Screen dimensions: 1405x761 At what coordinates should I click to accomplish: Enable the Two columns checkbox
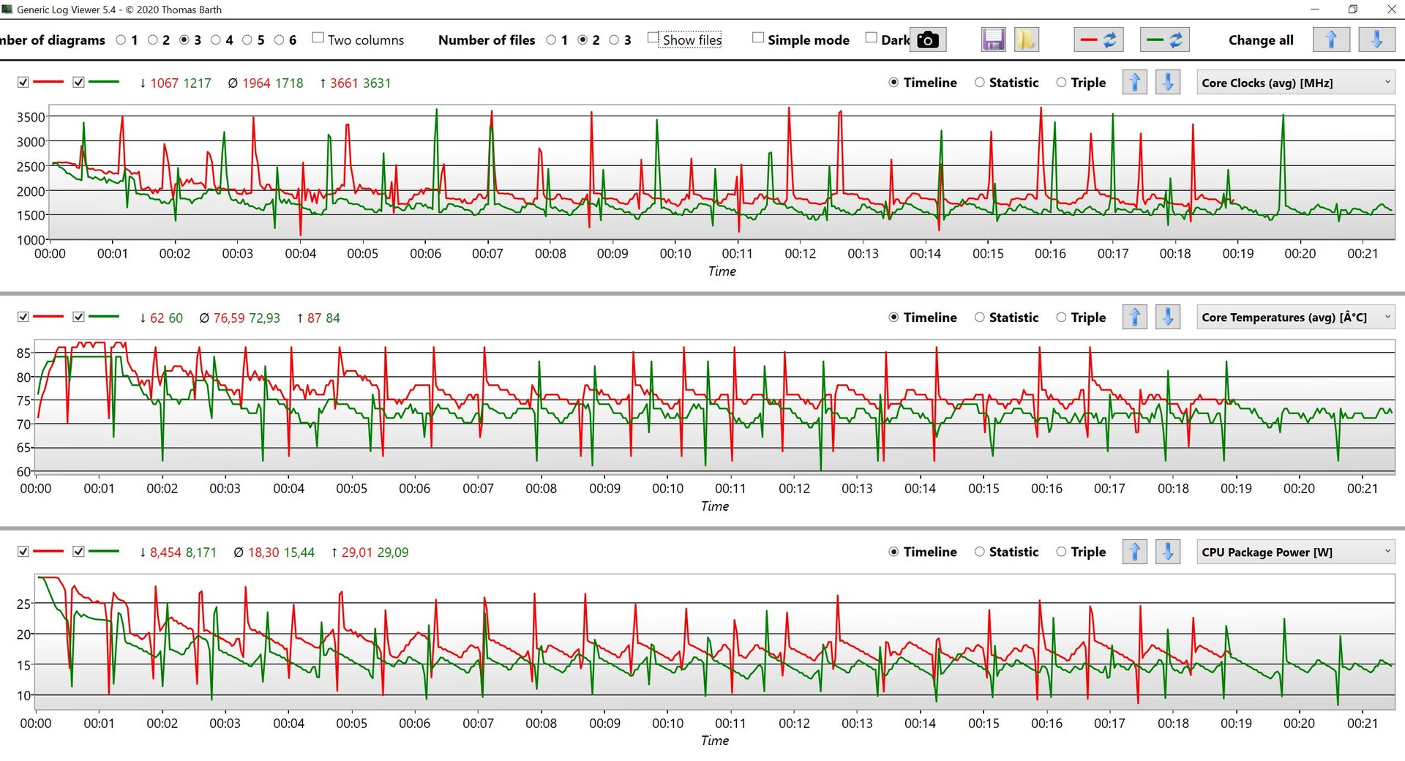(318, 37)
